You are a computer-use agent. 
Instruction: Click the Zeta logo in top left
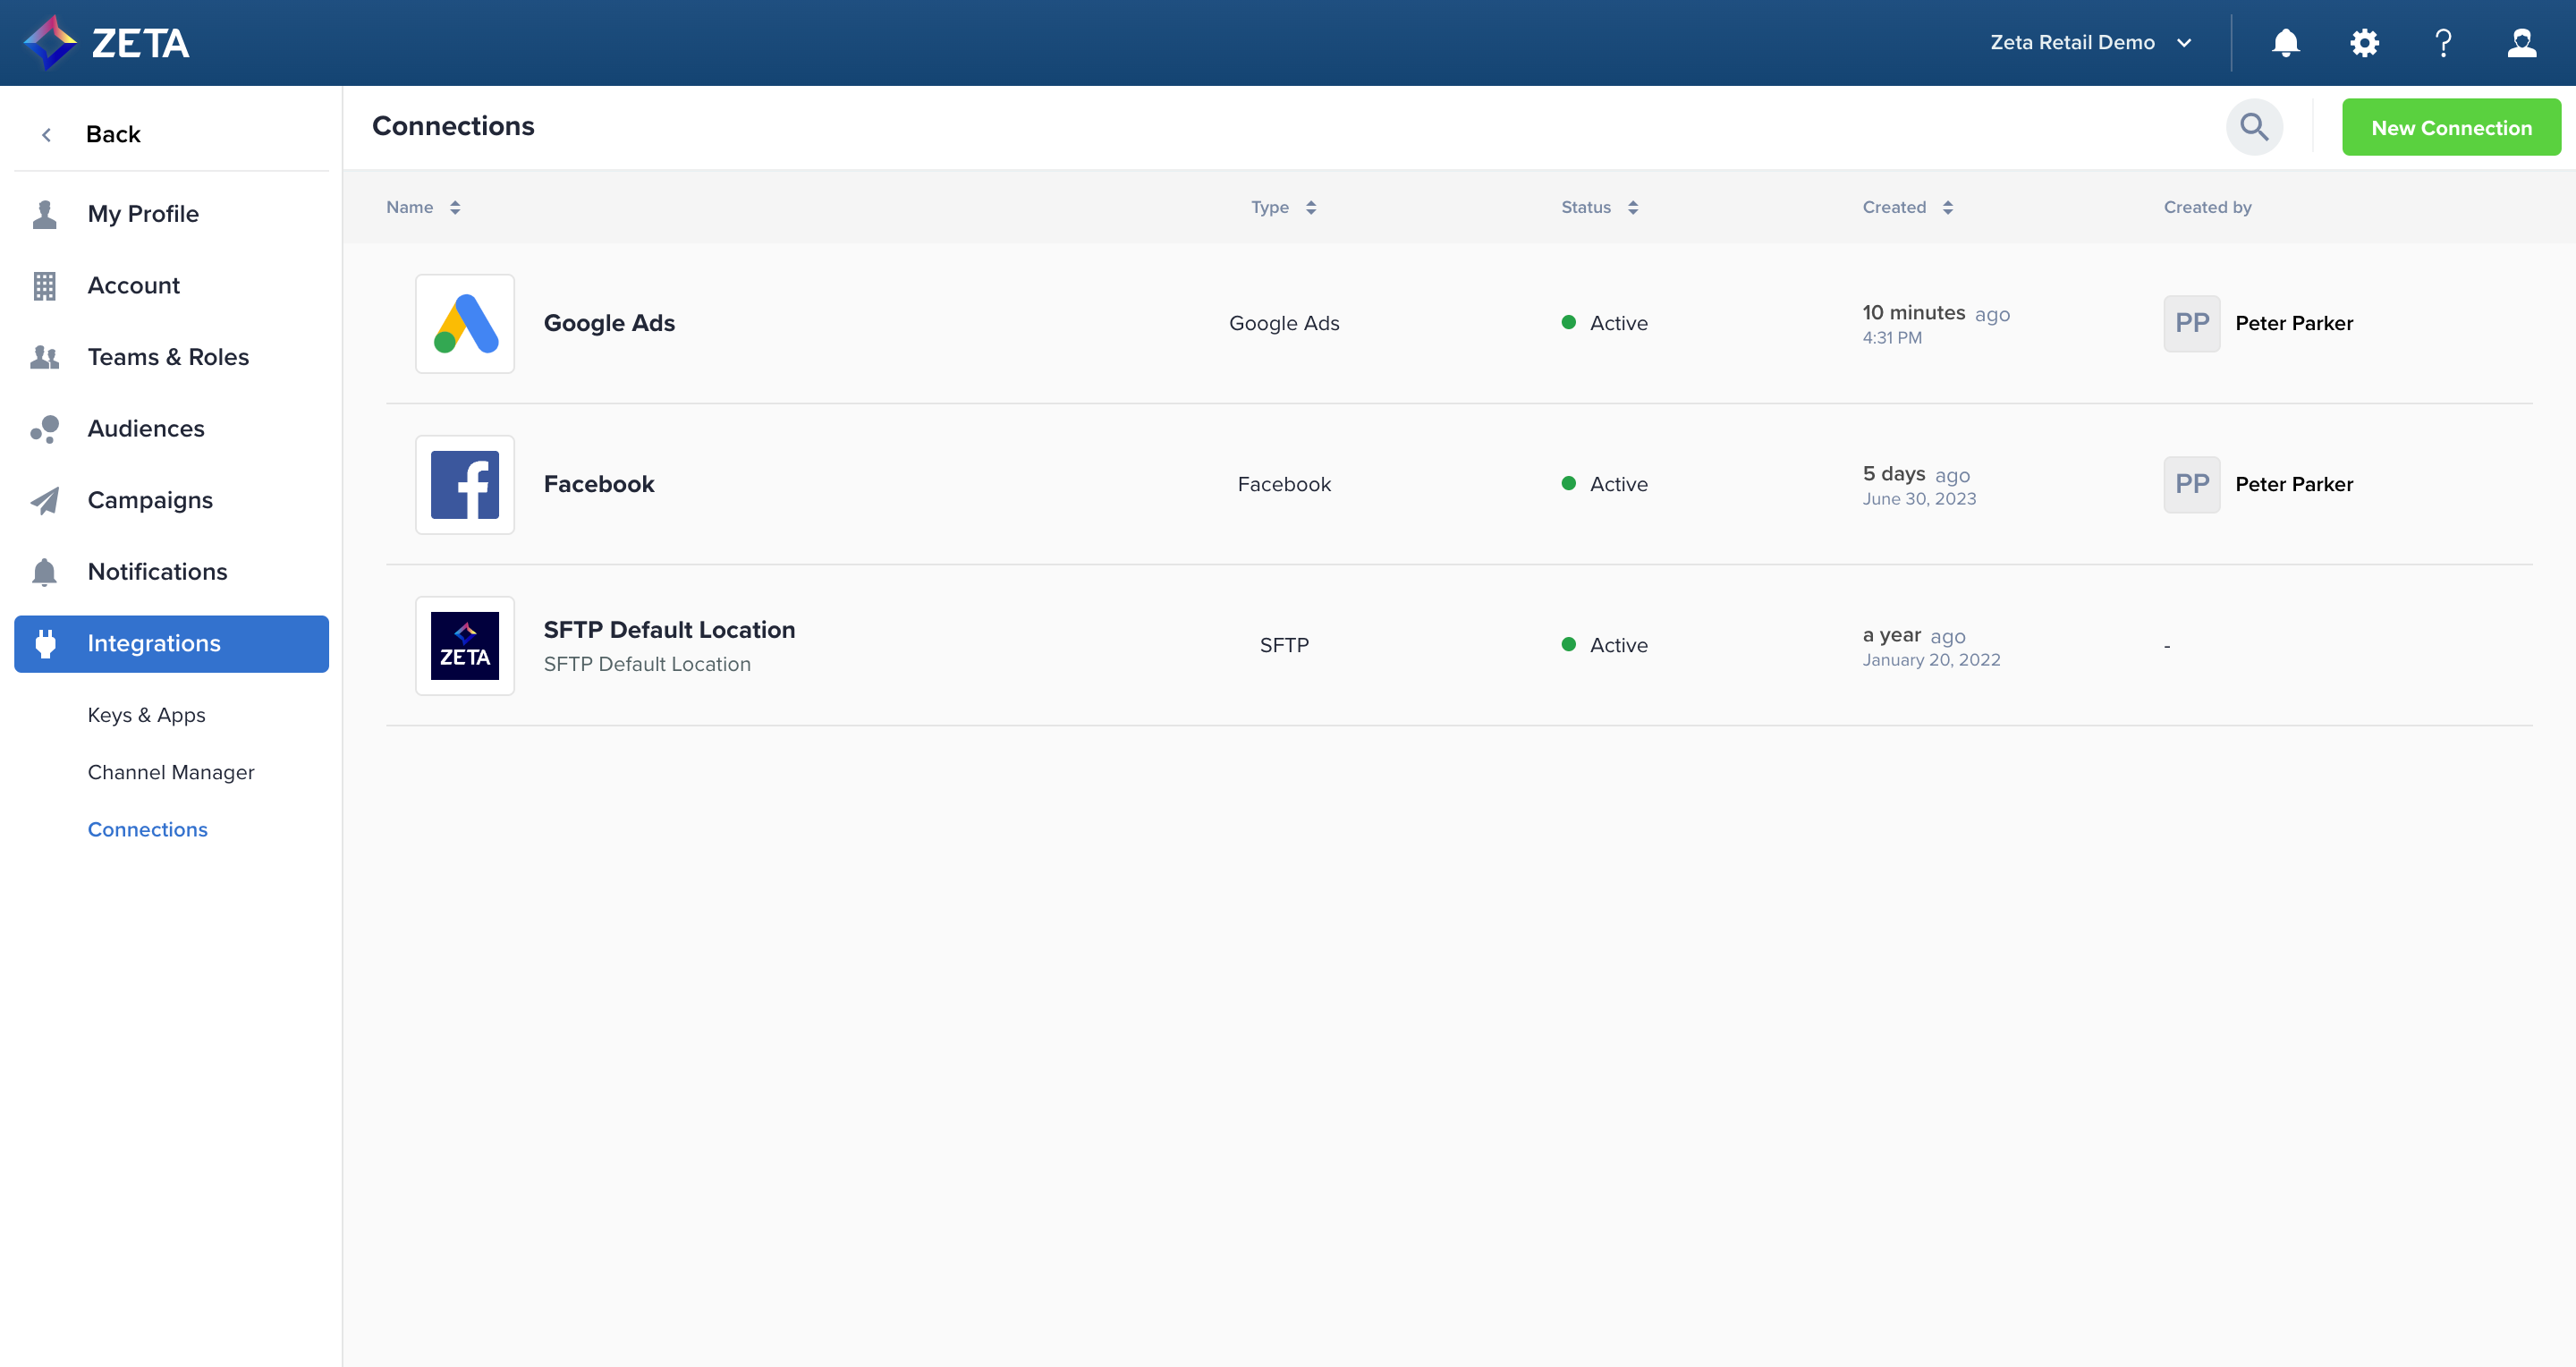pos(106,43)
